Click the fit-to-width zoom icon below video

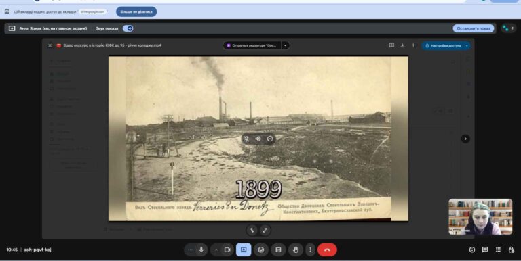[x=252, y=230]
